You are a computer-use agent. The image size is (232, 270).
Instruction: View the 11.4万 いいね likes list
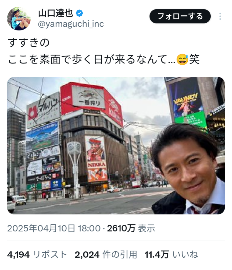point(171,254)
